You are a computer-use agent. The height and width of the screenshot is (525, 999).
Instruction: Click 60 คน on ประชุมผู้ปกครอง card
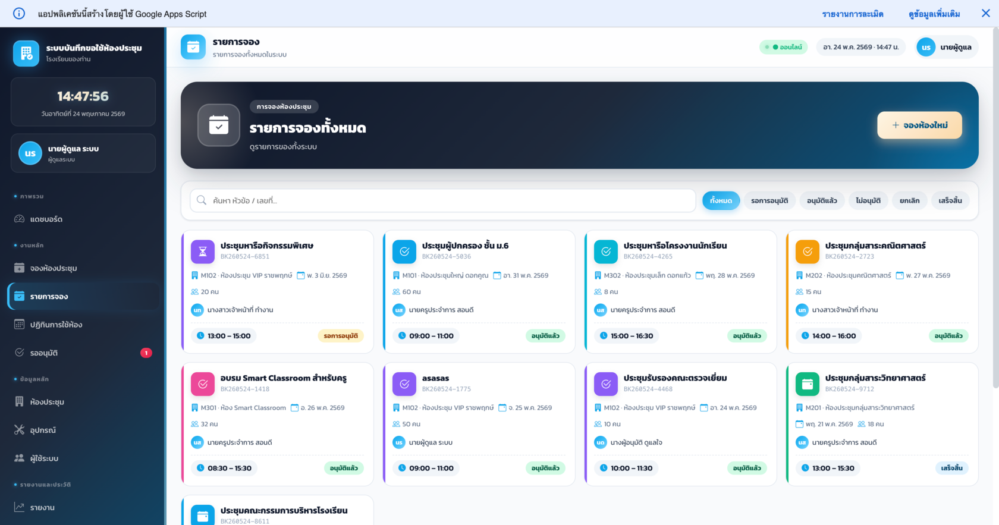click(x=411, y=292)
